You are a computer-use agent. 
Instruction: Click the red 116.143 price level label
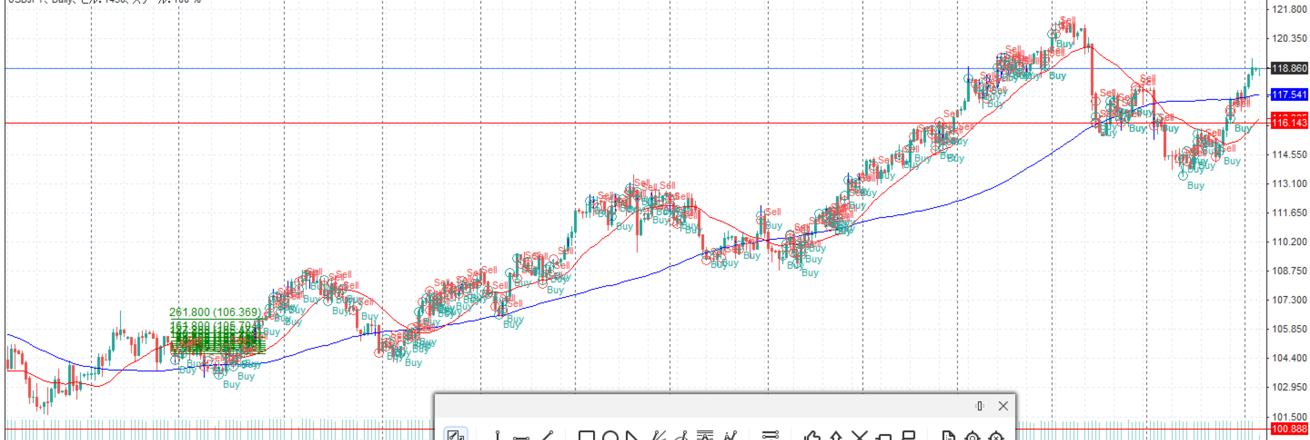coord(1289,123)
